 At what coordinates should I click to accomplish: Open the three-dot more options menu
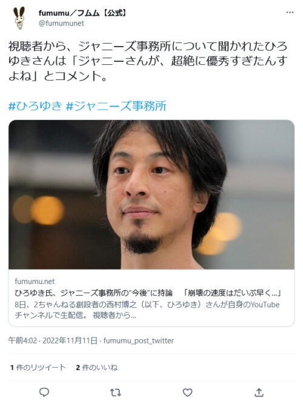point(290,12)
